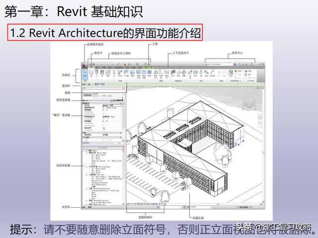Viewport: 318px width, 238px height.
Task: Select the 构件 (Component) tool
Action: pyautogui.click(x=108, y=74)
